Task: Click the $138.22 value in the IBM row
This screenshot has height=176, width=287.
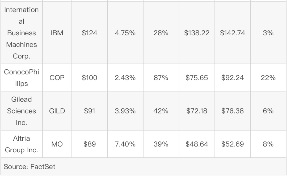Action: click(197, 33)
